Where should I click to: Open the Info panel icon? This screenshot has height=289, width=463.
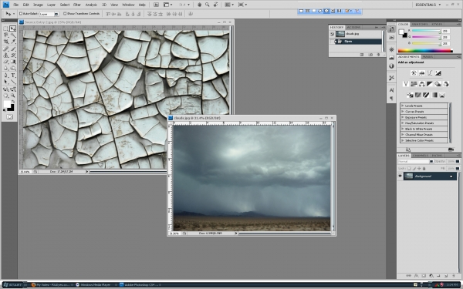391,66
